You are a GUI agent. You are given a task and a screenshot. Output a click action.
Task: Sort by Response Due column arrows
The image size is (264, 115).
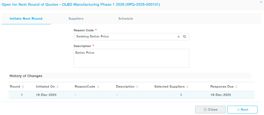[236, 87]
